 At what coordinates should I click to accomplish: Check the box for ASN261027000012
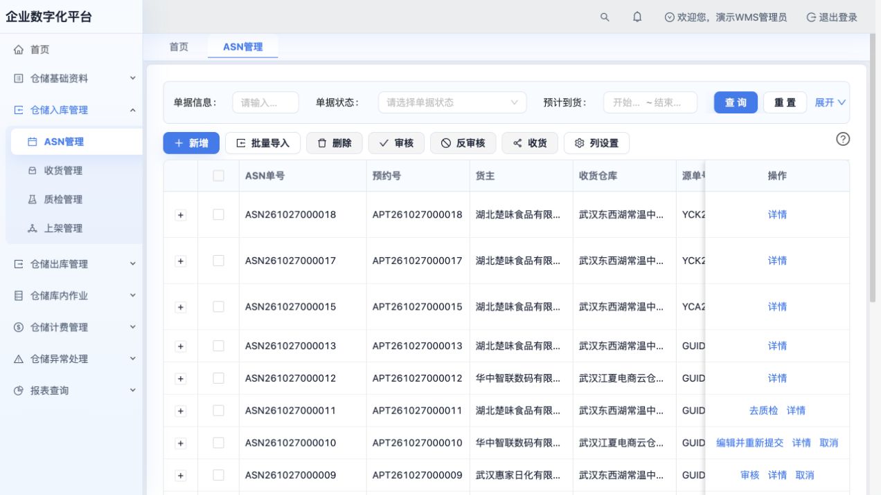tap(218, 378)
